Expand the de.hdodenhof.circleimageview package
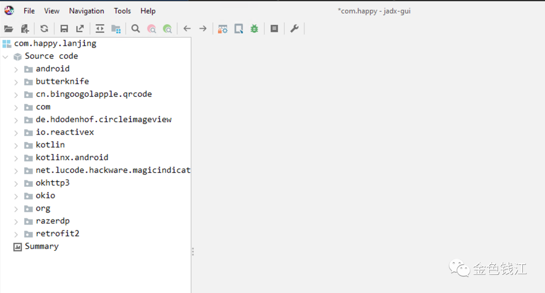Screen dimensions: 545x293 coord(16,120)
